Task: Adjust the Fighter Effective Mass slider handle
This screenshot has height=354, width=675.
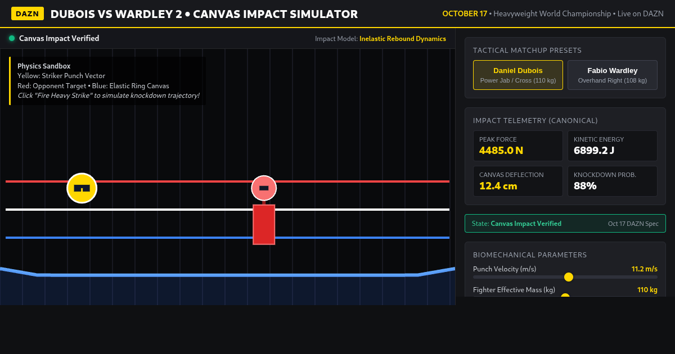Action: (x=565, y=296)
